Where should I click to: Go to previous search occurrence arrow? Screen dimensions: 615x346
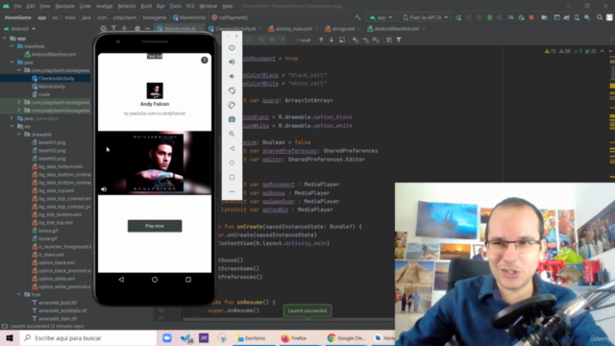click(x=321, y=40)
